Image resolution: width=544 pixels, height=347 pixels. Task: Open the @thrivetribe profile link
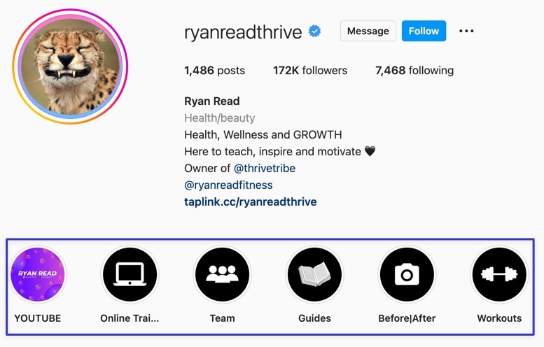[265, 168]
